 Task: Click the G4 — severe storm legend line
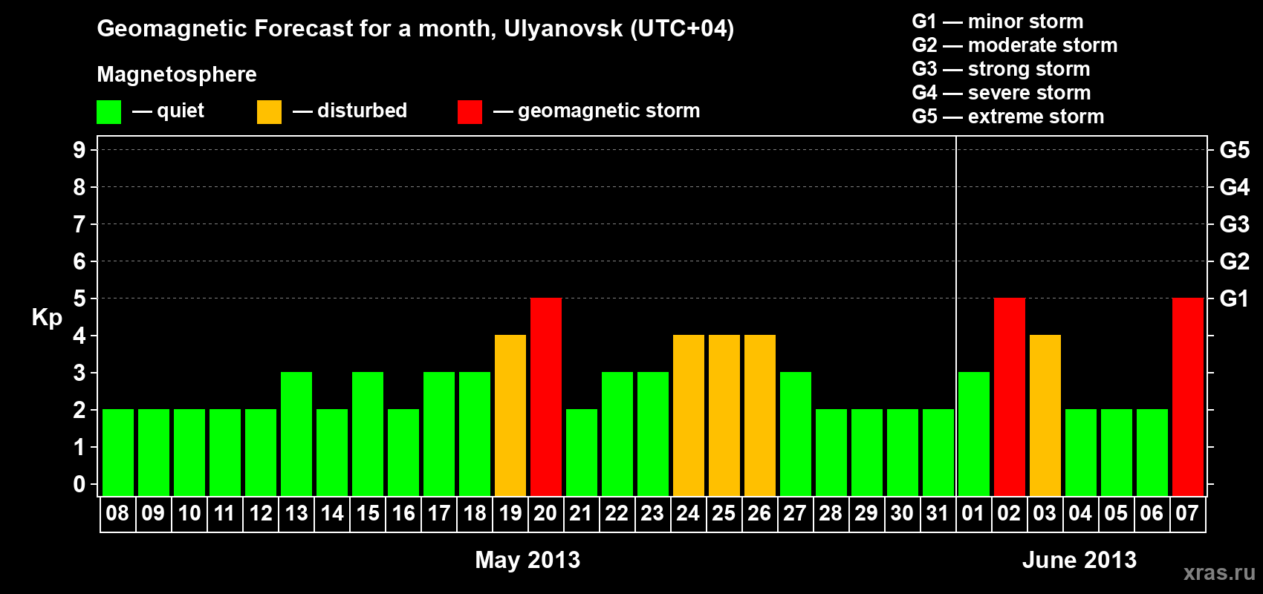click(1001, 93)
